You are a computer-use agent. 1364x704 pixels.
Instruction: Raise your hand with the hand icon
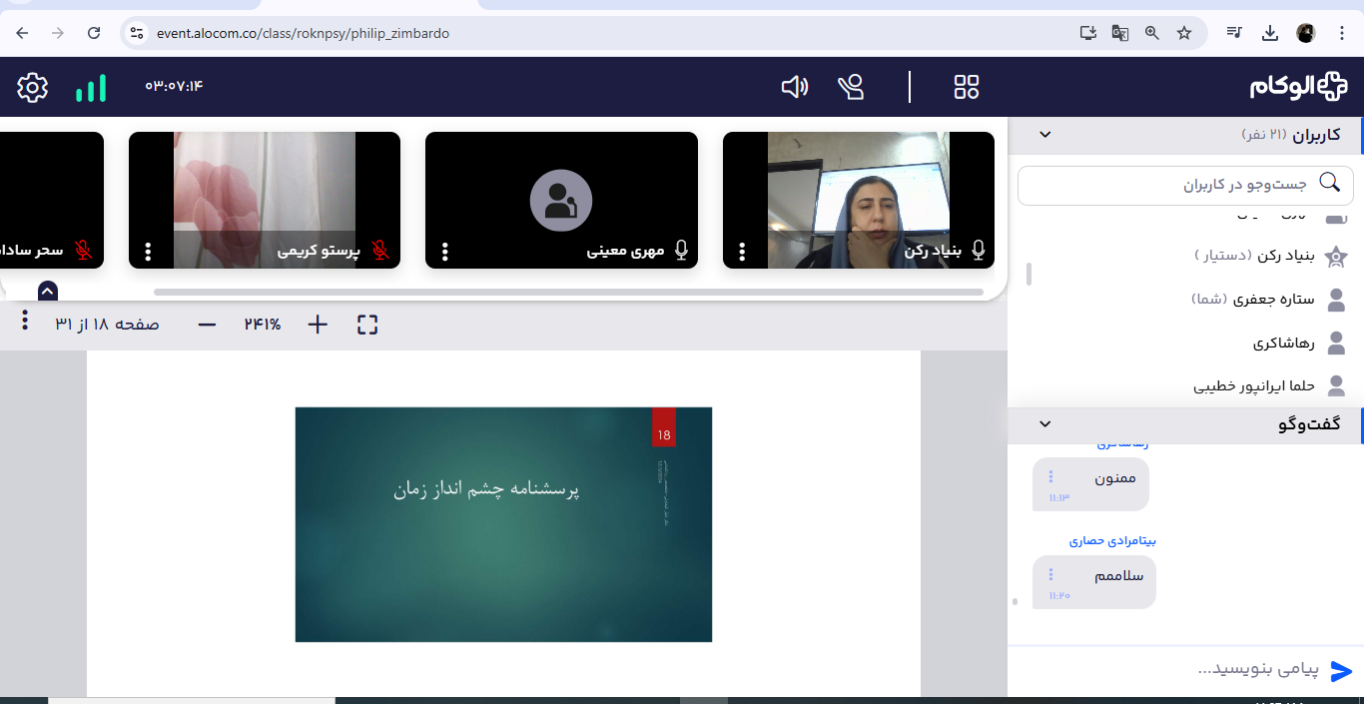(x=851, y=88)
